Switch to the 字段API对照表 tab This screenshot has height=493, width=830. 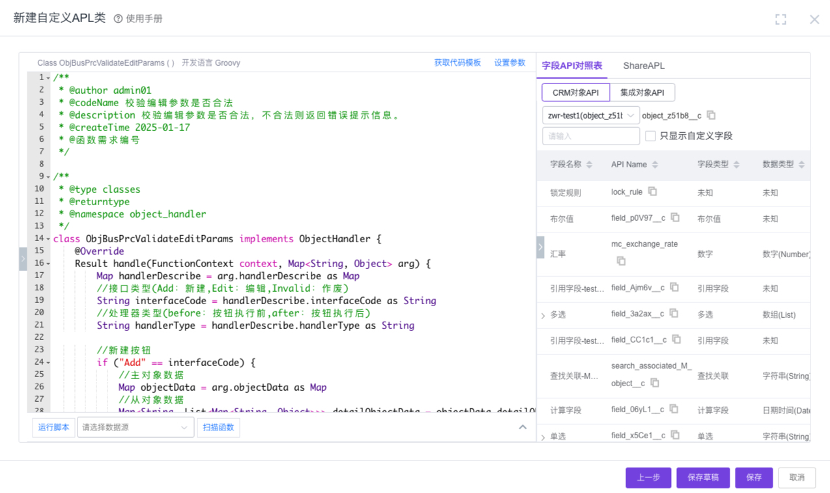click(572, 66)
